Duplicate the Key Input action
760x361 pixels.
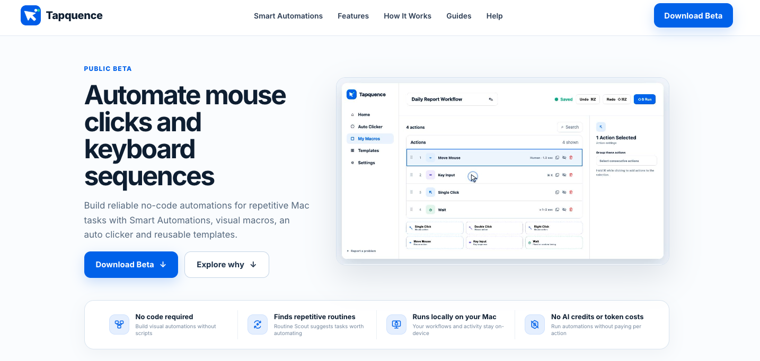coord(557,175)
